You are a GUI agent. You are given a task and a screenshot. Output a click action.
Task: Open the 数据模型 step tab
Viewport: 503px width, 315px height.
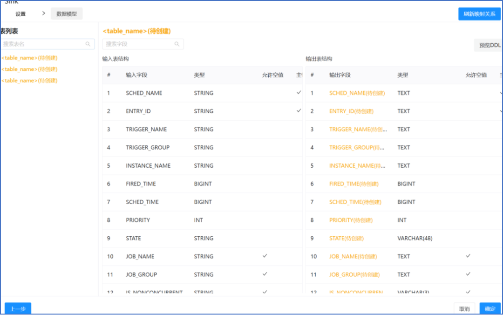pyautogui.click(x=67, y=14)
